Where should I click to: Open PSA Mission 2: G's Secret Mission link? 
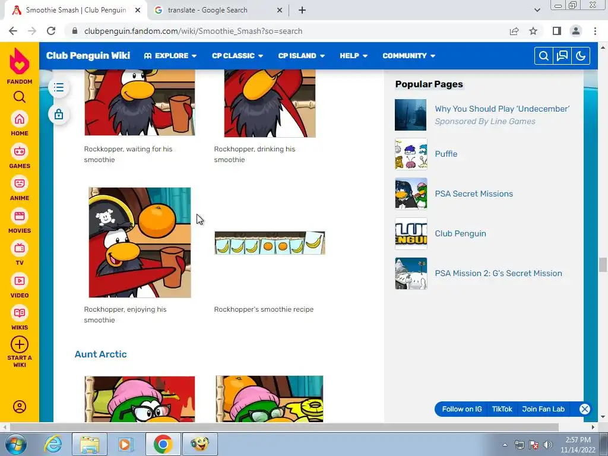point(498,273)
